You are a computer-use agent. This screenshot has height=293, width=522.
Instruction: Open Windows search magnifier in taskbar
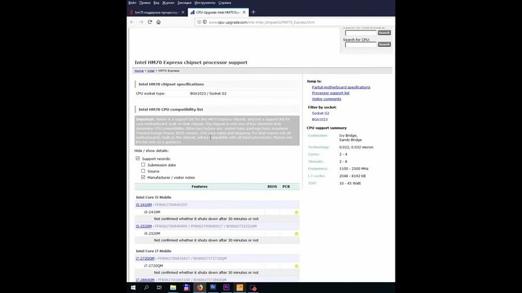tap(146, 288)
